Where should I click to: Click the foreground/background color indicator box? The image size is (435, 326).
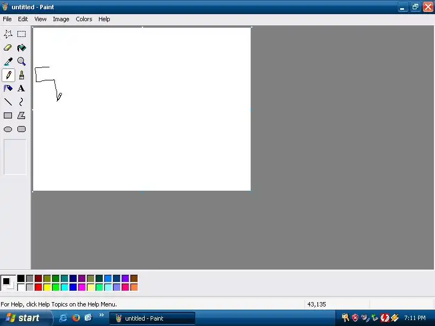tap(8, 283)
